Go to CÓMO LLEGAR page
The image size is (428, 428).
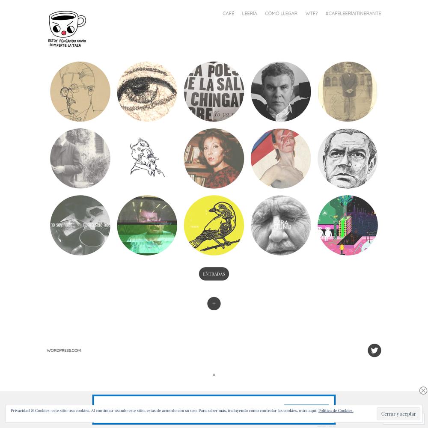click(x=281, y=13)
